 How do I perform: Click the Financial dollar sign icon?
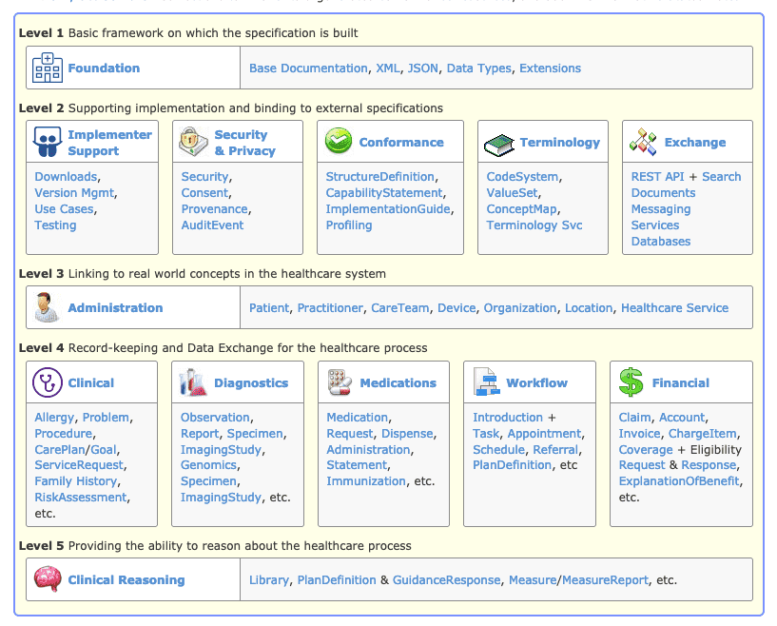(x=631, y=382)
